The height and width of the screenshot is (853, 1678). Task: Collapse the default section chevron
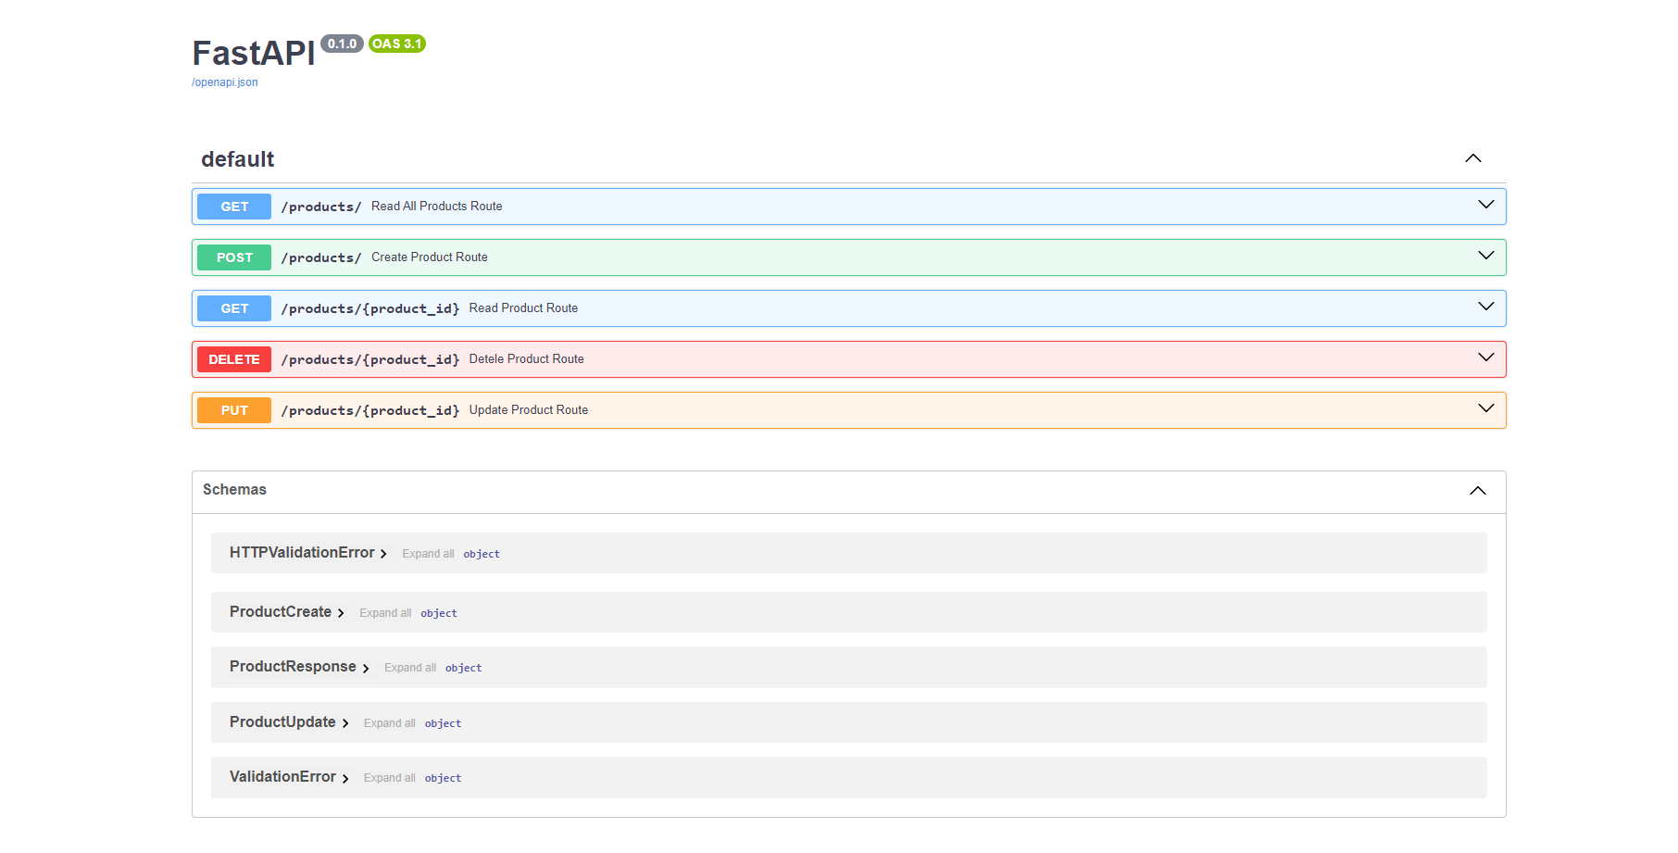[1473, 158]
